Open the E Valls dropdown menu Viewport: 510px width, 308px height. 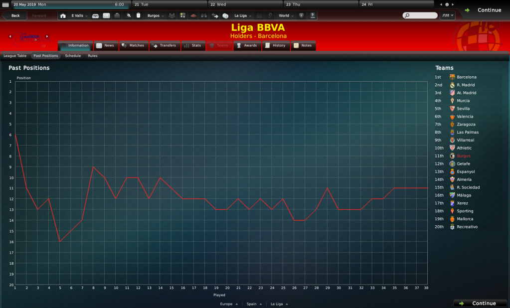tap(80, 15)
